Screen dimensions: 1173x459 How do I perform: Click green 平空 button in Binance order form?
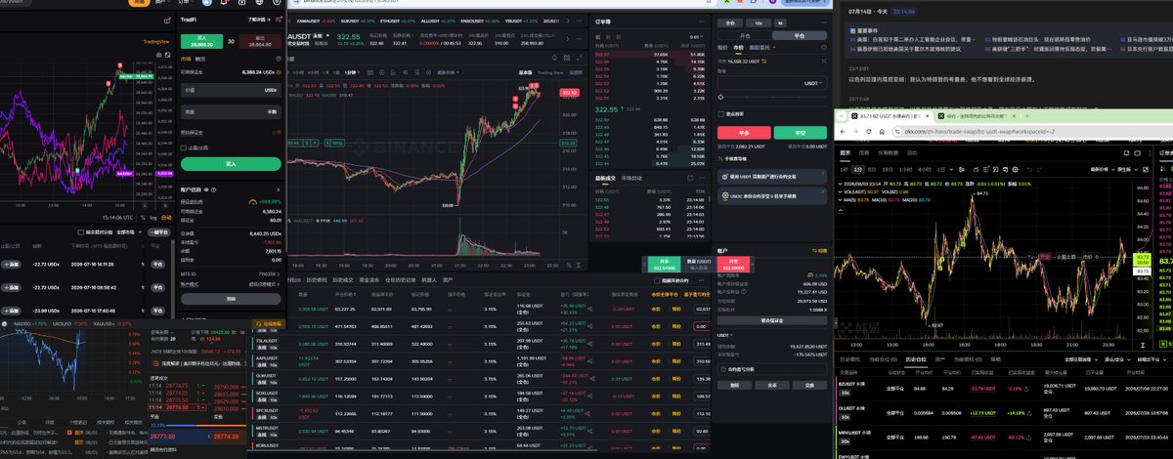point(800,133)
